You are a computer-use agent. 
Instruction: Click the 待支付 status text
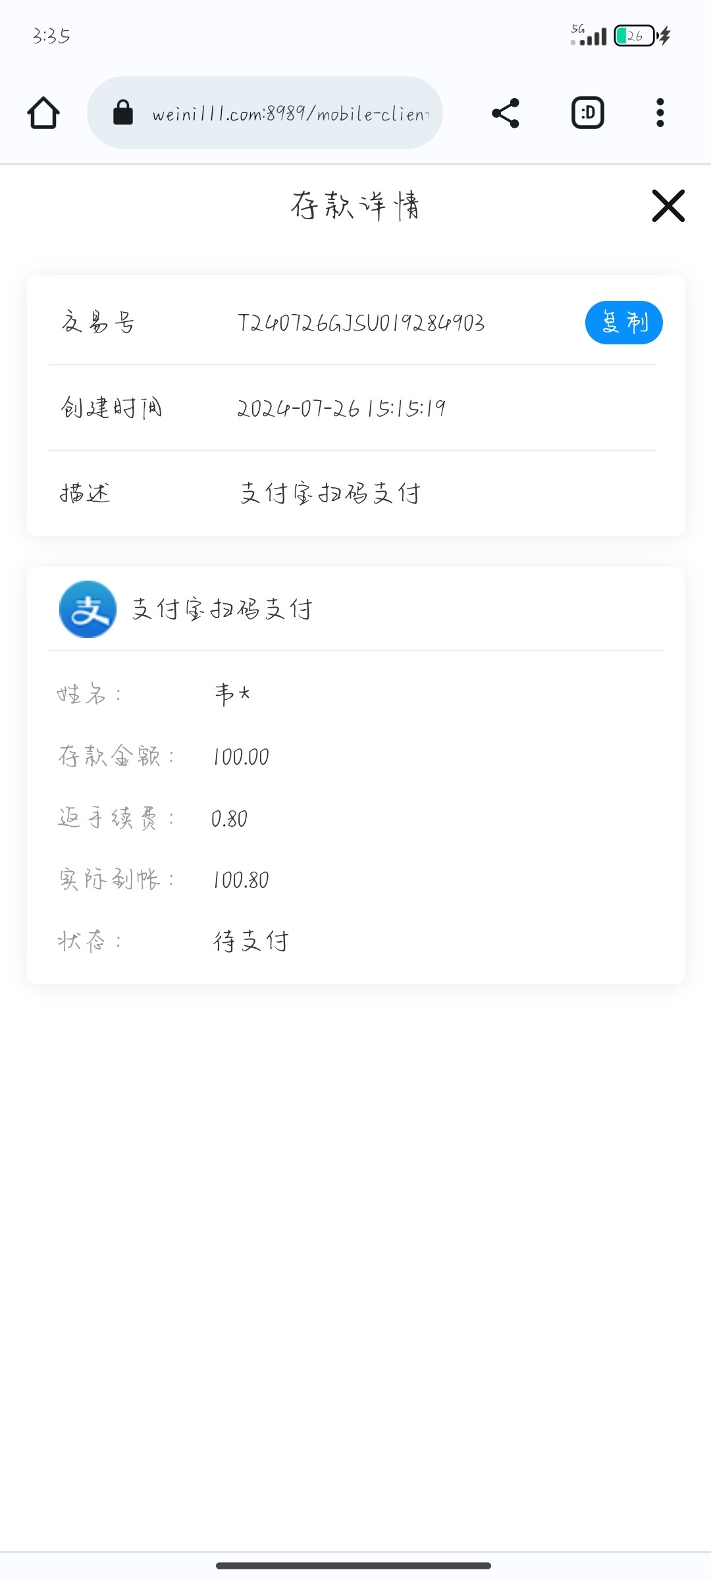(x=251, y=941)
